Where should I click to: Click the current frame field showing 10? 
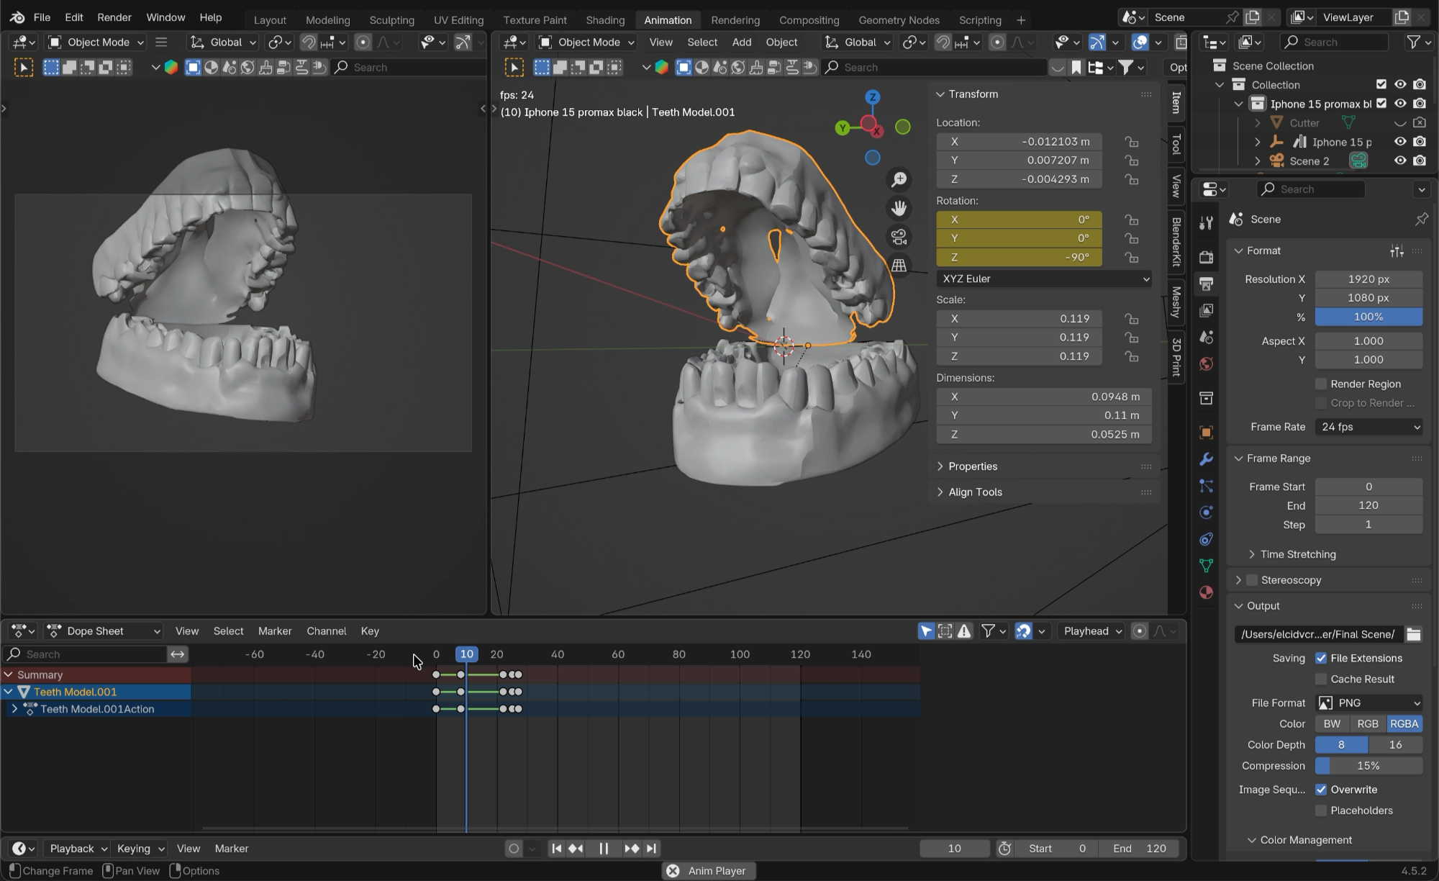pyautogui.click(x=955, y=849)
